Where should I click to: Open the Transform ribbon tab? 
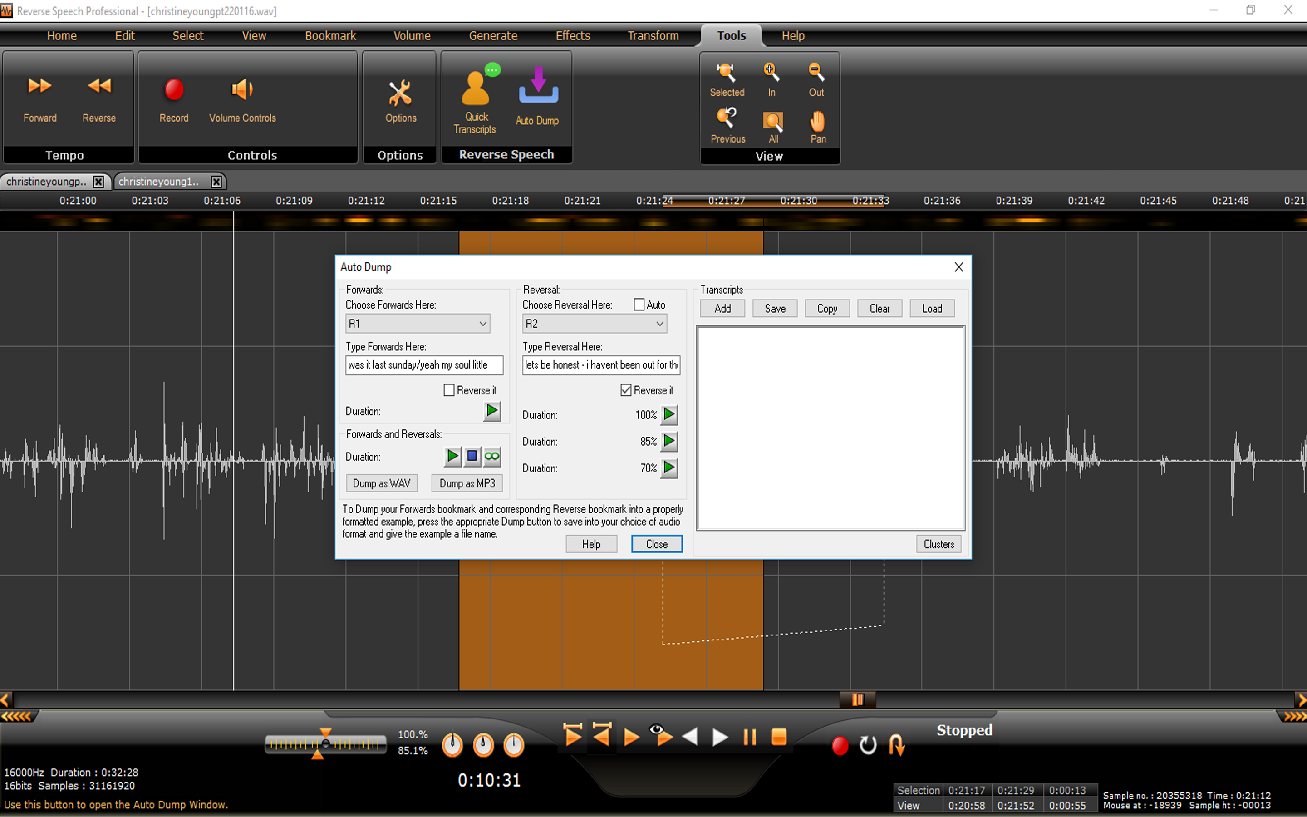(x=653, y=36)
